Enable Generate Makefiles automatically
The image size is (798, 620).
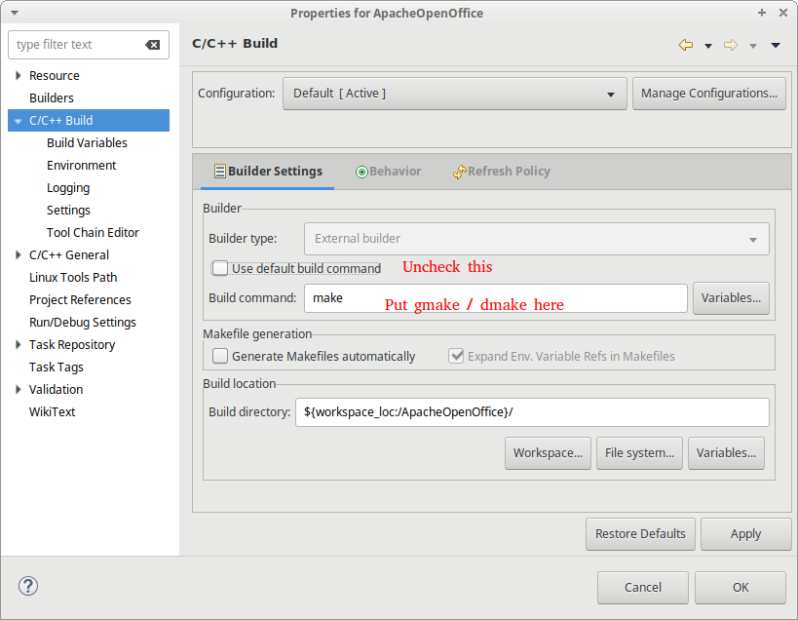click(x=220, y=356)
